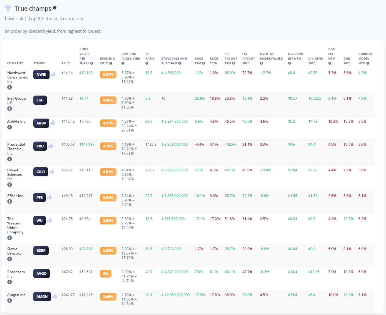The height and width of the screenshot is (315, 386).
Task: Select the 4.86% yield badge for SGU
Action: (x=108, y=100)
